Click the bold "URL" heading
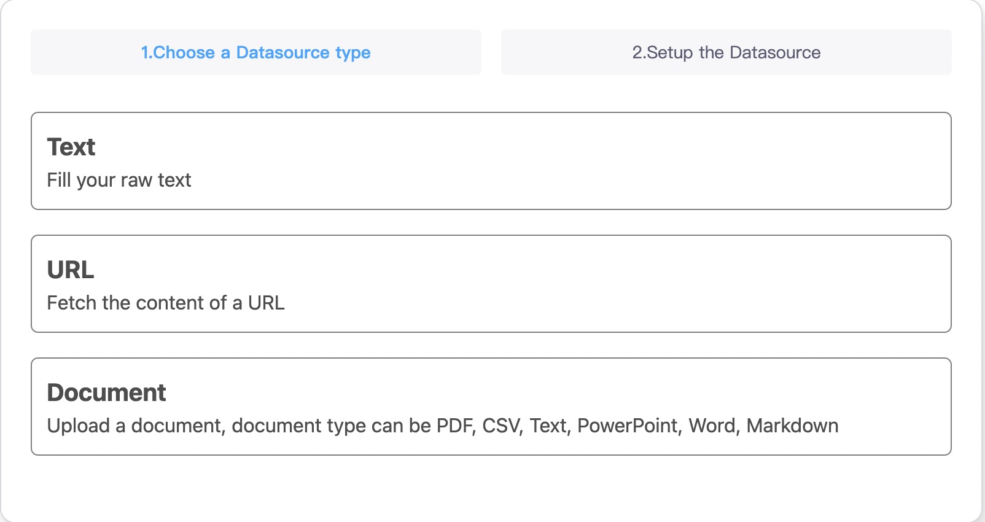The height and width of the screenshot is (522, 985). (x=71, y=270)
